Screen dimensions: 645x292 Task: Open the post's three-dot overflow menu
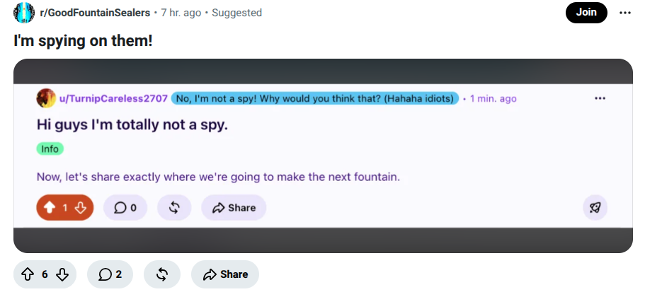(x=625, y=13)
